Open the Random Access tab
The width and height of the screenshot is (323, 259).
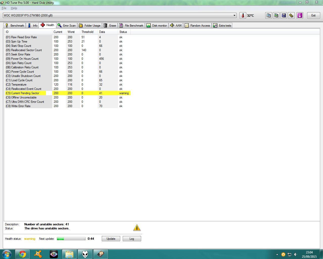197,25
